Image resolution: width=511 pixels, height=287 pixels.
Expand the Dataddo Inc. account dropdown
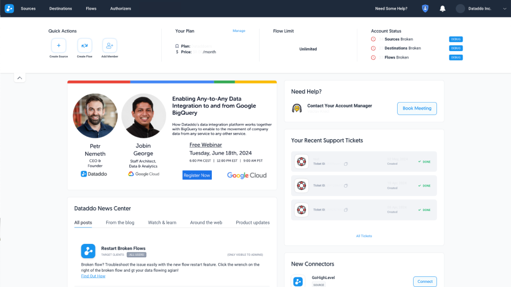505,9
